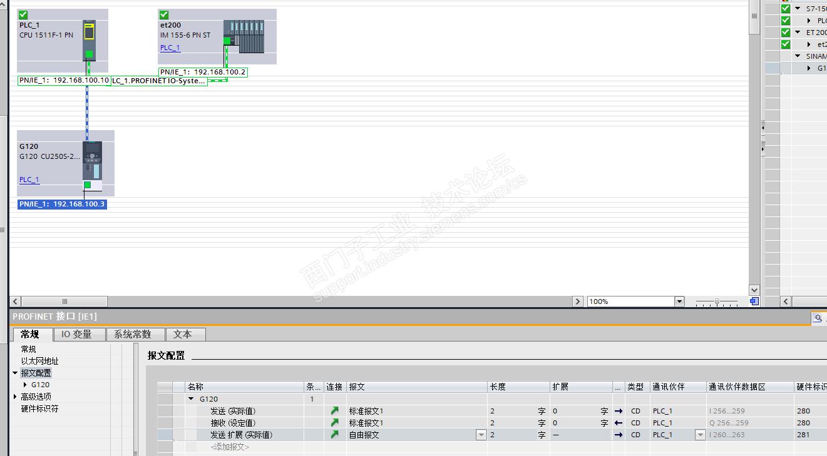Viewport: 827px width, 456px height.
Task: Click the 名称 column header
Action: 244,387
